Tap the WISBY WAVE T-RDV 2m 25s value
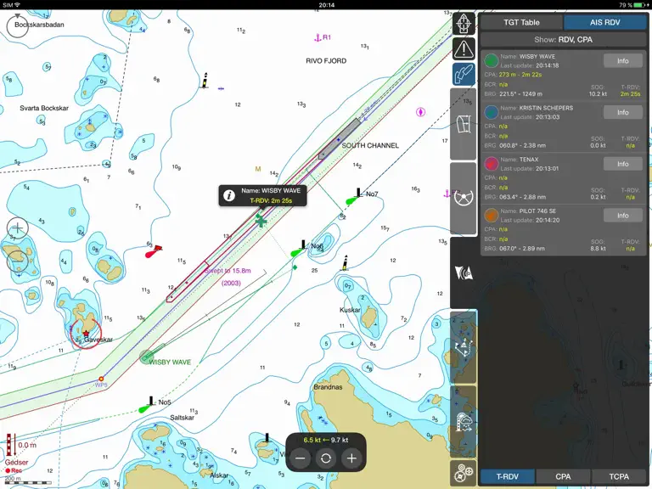Image resolution: width=652 pixels, height=489 pixels. point(630,94)
